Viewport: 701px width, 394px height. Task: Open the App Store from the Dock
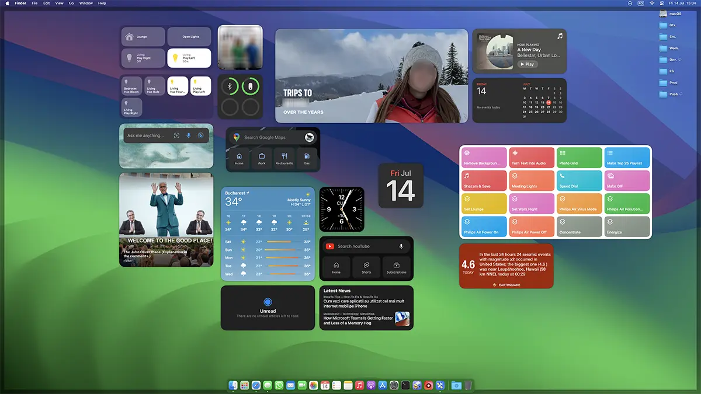[x=383, y=385]
